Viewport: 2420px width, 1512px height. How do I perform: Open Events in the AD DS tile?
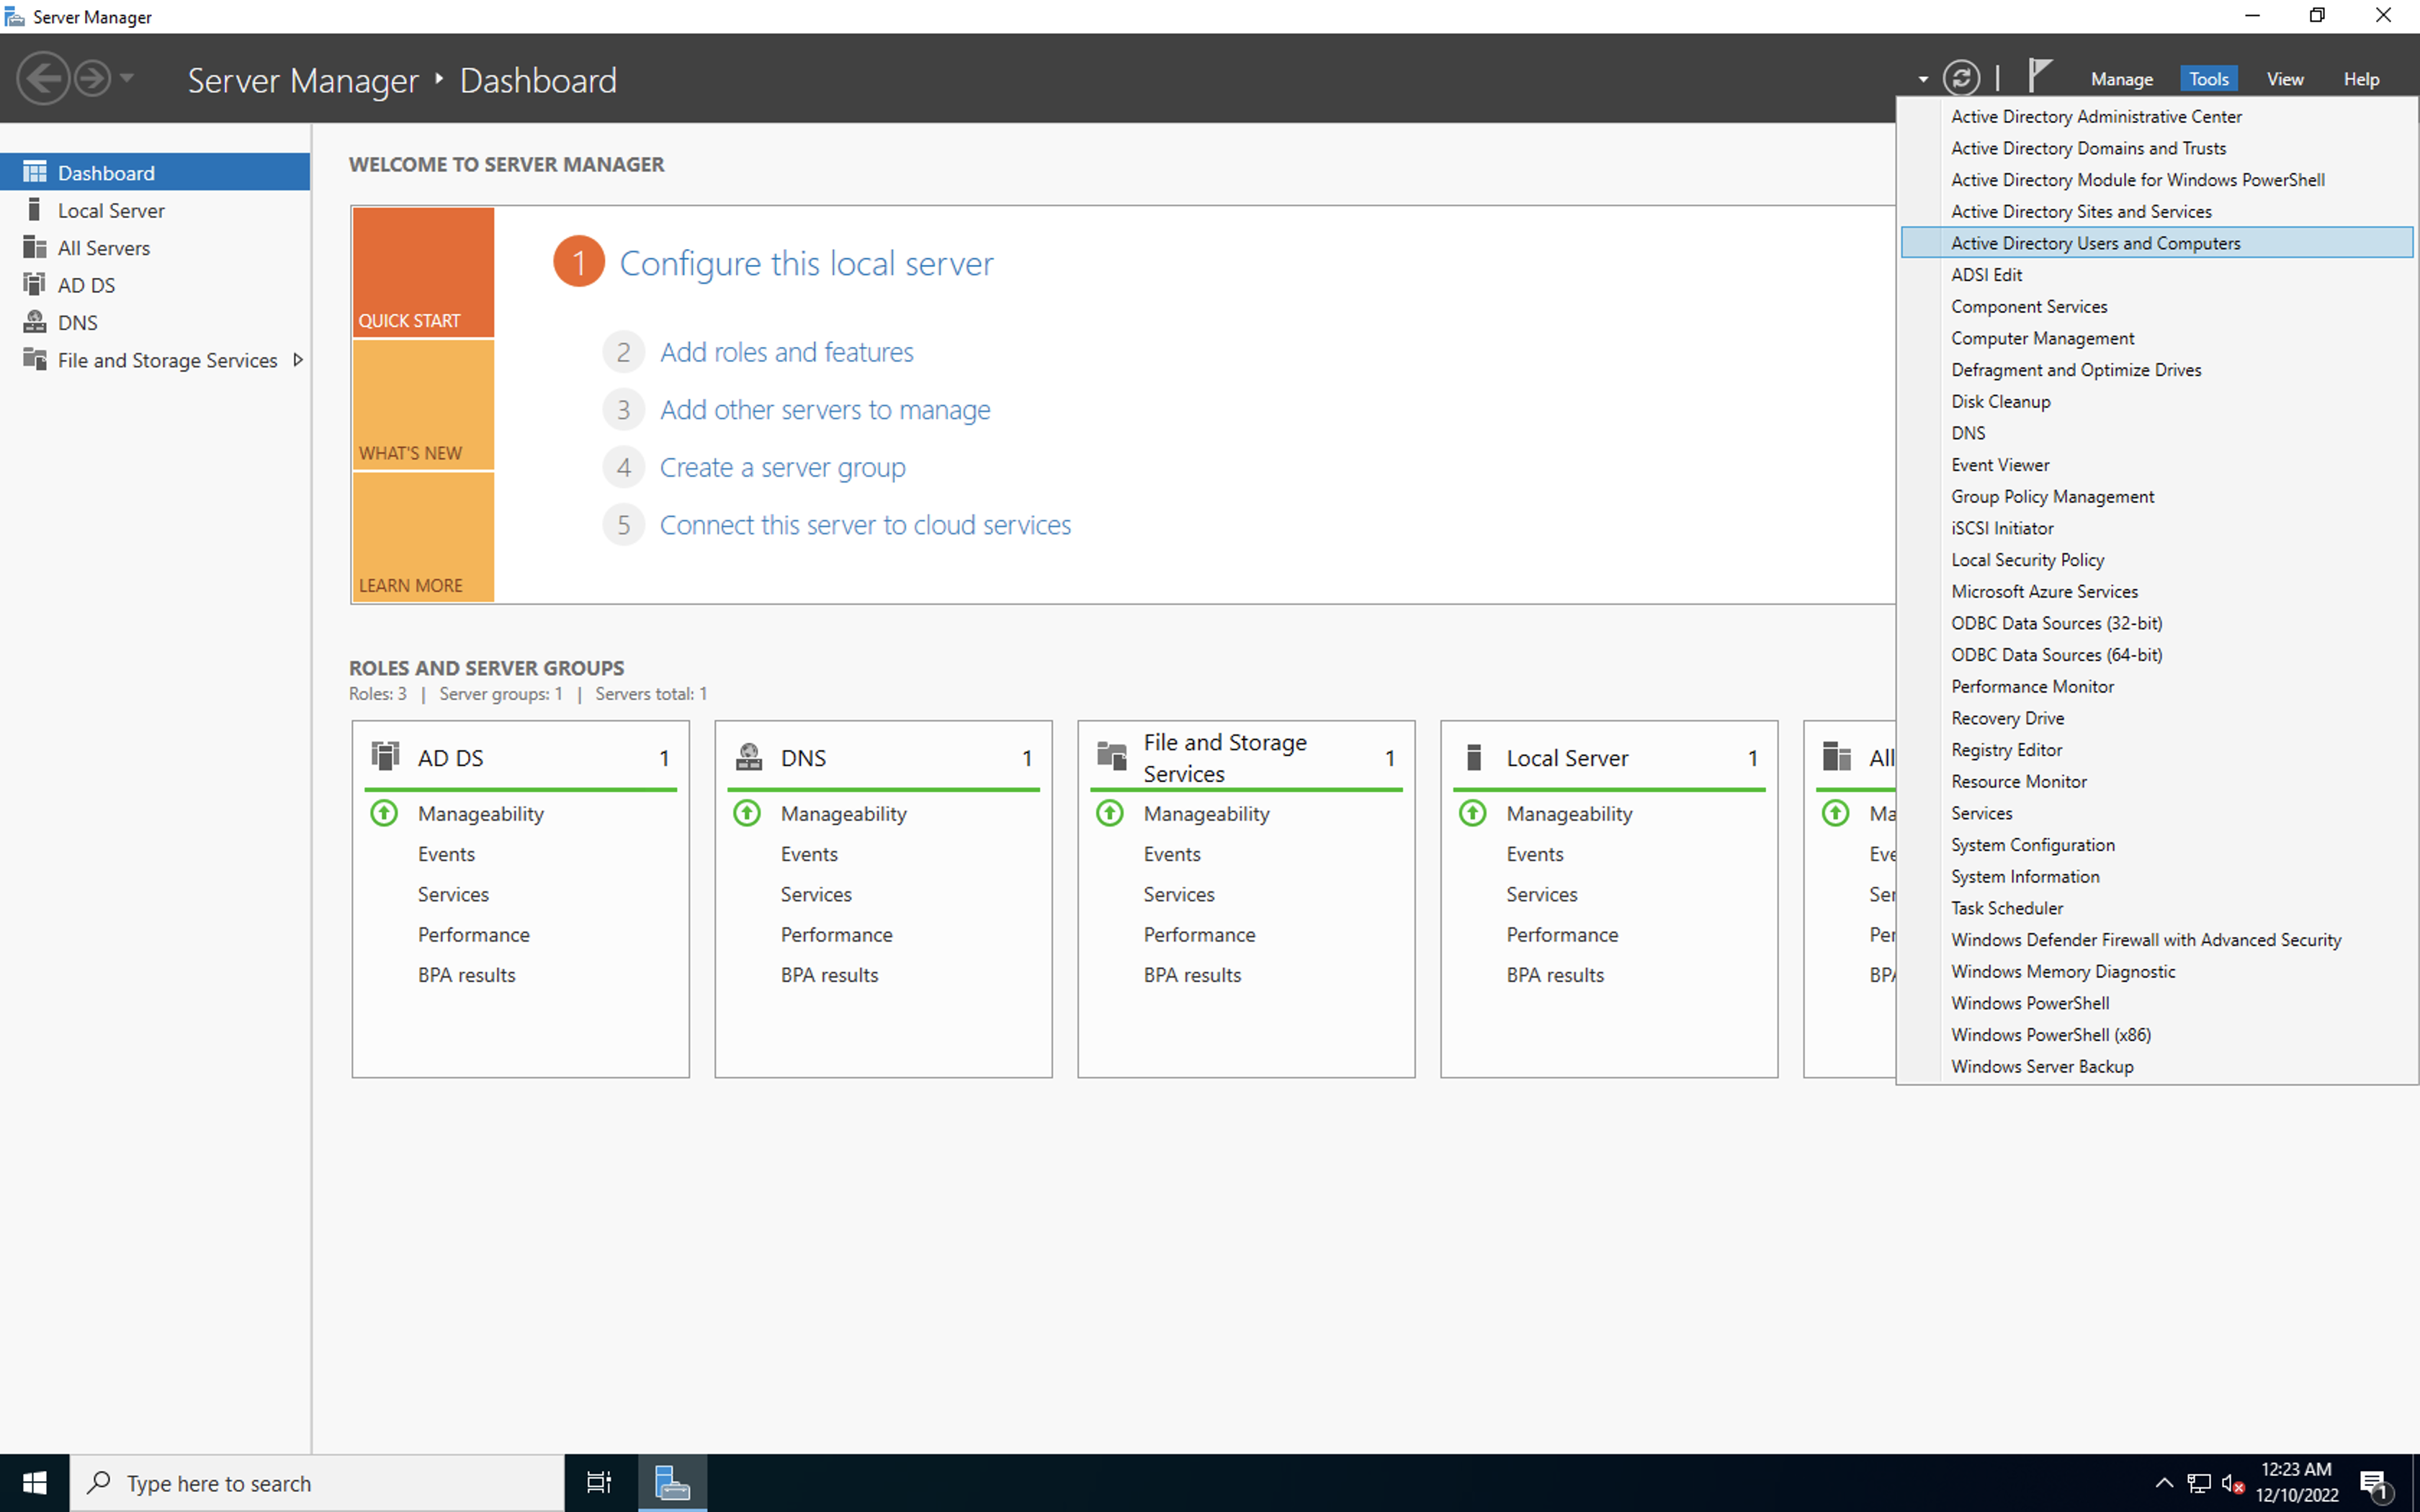[446, 854]
